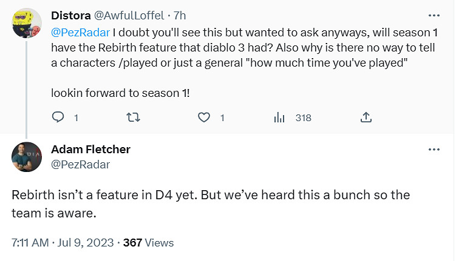Image resolution: width=456 pixels, height=261 pixels.
Task: Share Distora's tweet via the upload arrow icon
Action: [x=366, y=117]
